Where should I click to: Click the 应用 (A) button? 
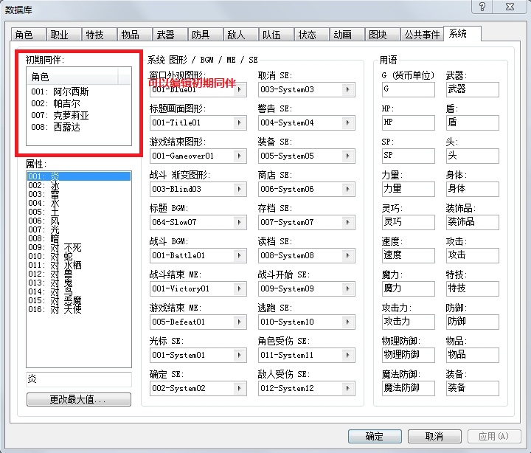pos(493,436)
